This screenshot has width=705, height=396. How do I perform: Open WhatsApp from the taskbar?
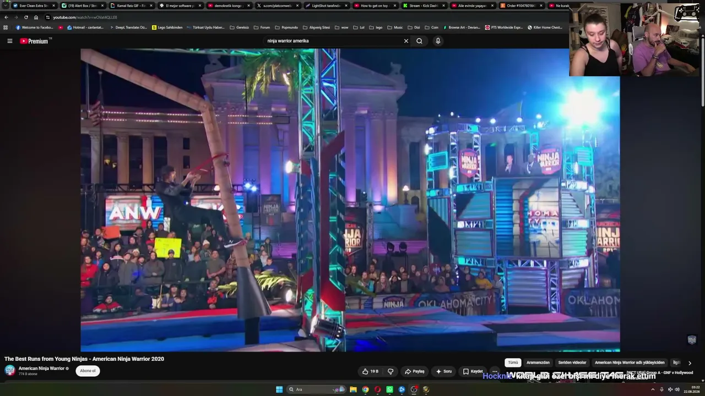(389, 389)
